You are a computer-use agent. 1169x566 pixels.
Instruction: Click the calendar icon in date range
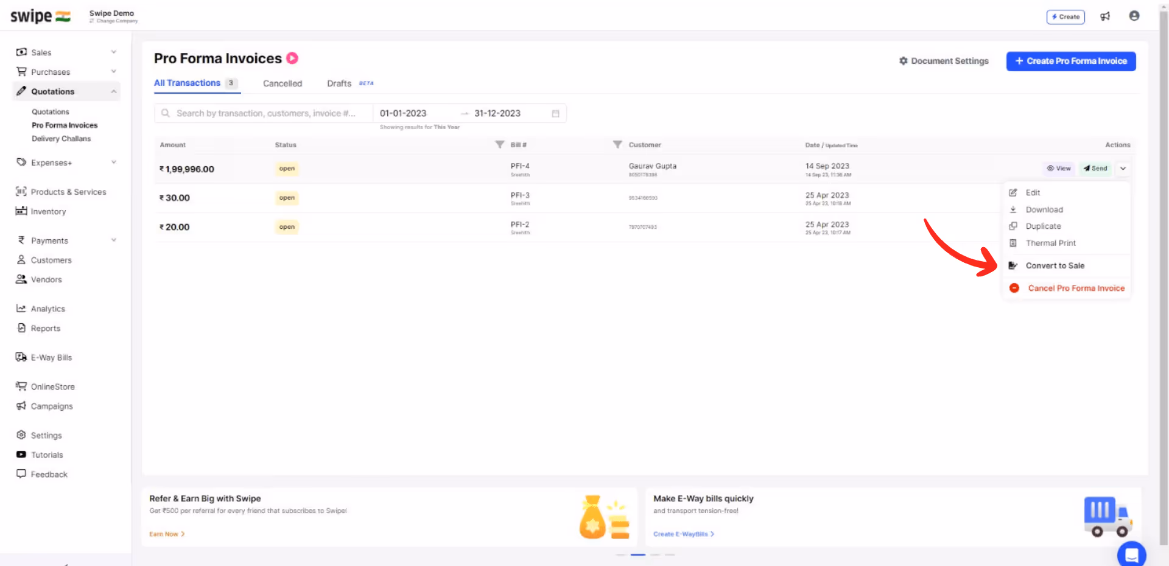tap(555, 114)
